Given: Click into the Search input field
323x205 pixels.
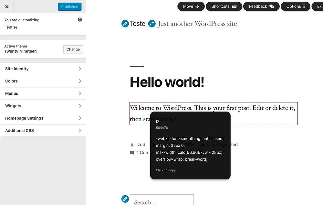Looking at the screenshot, I should pos(162,200).
